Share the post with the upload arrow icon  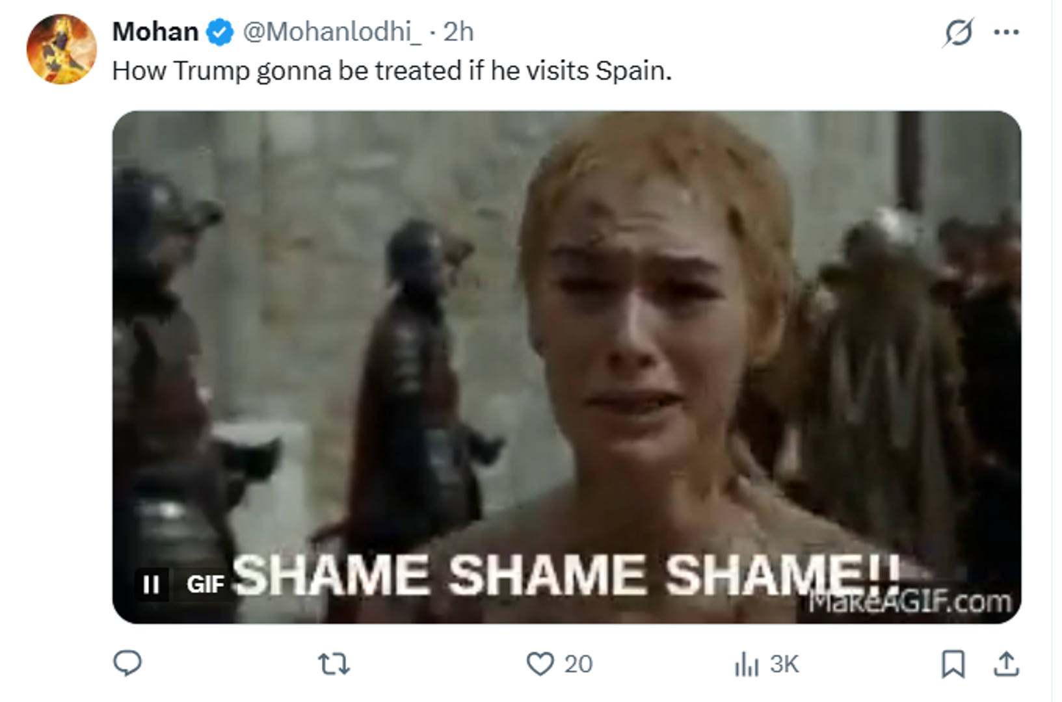click(1007, 664)
